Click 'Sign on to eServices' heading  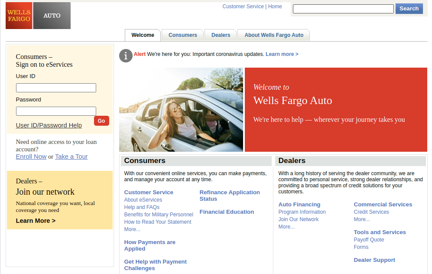click(x=44, y=65)
